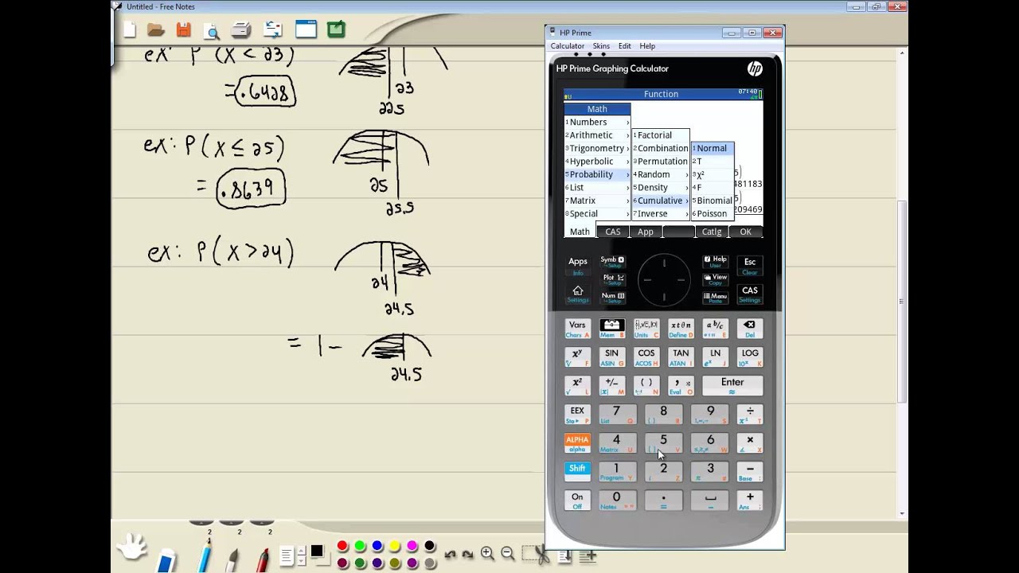Viewport: 1019px width, 573px height.
Task: Tap the OK soft key
Action: 746,232
